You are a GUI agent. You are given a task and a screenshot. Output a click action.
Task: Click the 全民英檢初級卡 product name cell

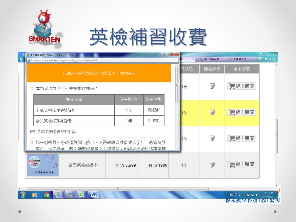[x=83, y=165]
